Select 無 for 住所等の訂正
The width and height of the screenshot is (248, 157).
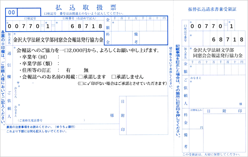pos(86,70)
